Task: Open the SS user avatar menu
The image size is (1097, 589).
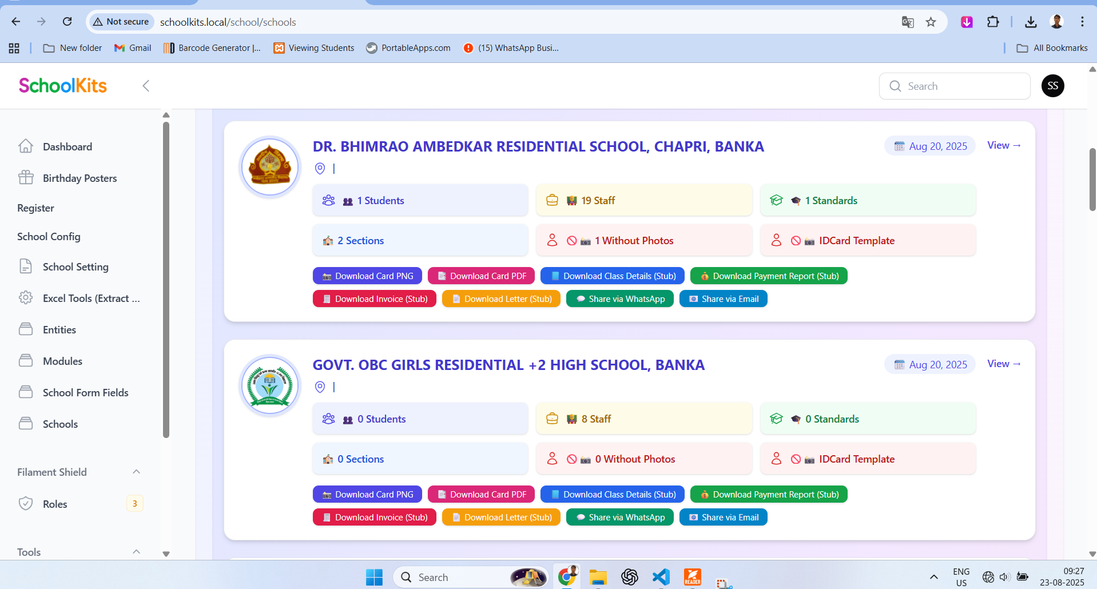Action: coord(1052,86)
